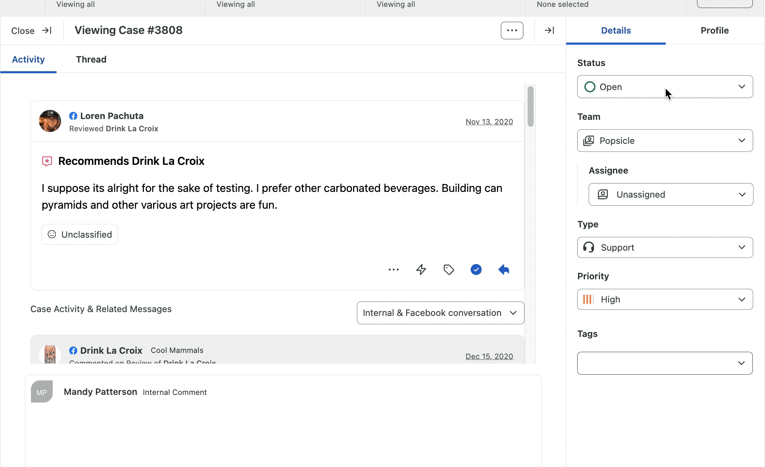Click the Unassigned person icon
This screenshot has width=765, height=467.
tap(603, 195)
